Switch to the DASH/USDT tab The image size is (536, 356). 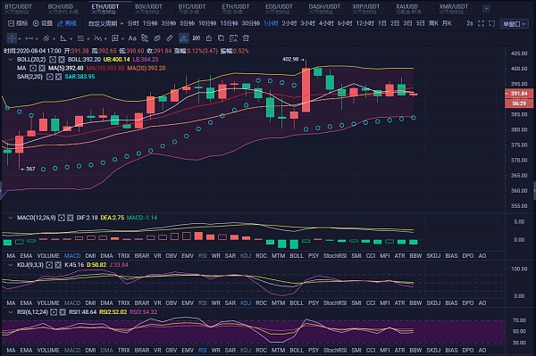pyautogui.click(x=324, y=9)
